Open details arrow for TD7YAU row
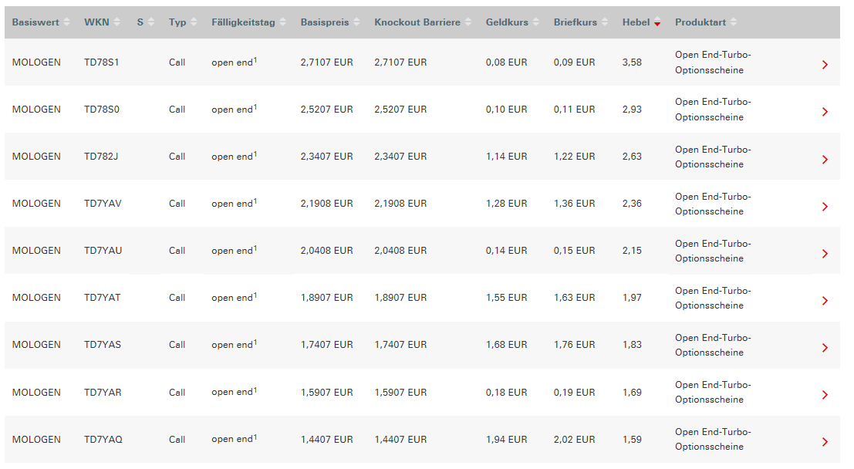 [825, 254]
